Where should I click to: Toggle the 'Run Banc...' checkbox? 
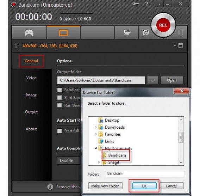(x=60, y=105)
